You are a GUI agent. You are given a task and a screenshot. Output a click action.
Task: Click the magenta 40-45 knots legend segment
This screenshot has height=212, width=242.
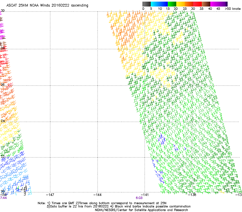[x=215, y=4]
